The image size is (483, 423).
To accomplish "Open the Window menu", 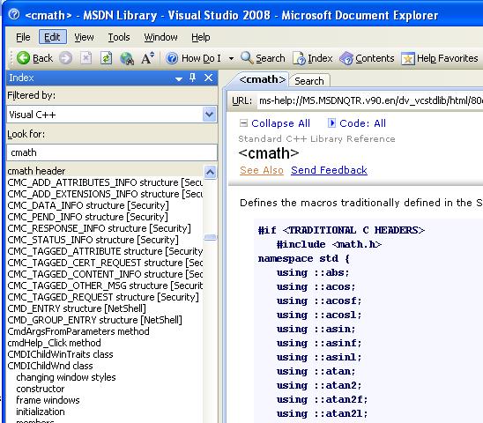I will click(x=160, y=37).
